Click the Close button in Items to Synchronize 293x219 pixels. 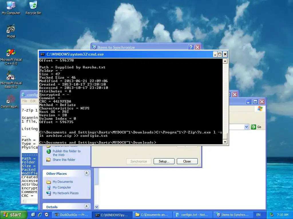click(187, 161)
